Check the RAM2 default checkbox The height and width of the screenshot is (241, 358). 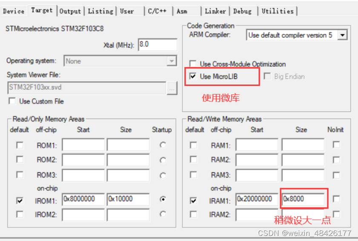[193, 159]
